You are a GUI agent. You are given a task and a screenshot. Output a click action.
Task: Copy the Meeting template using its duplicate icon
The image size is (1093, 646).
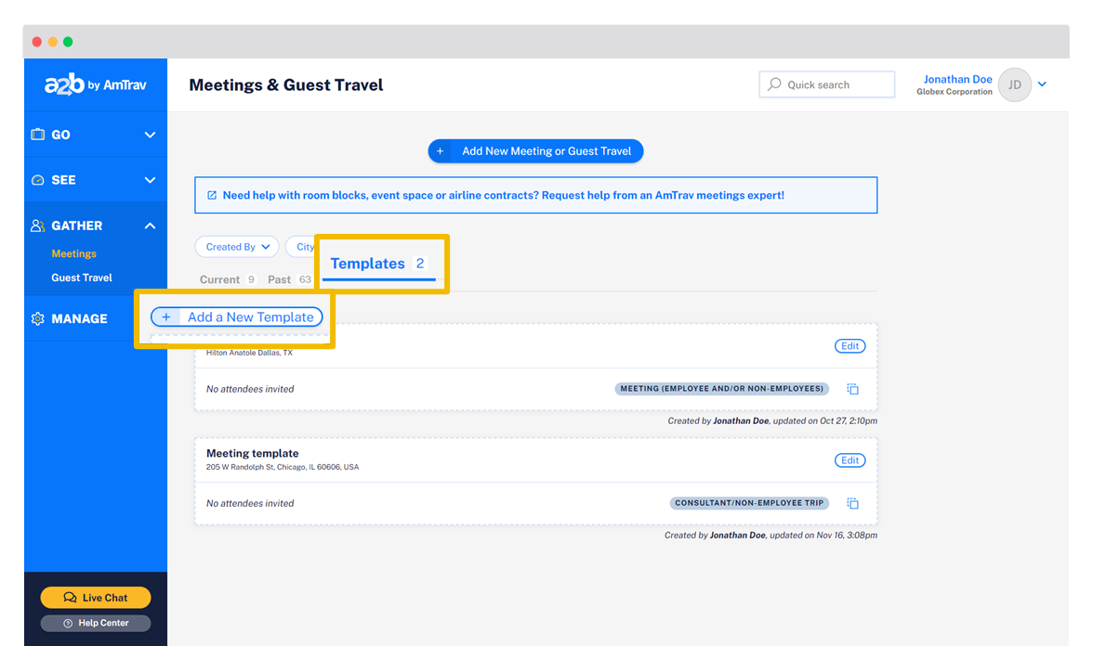click(x=852, y=502)
